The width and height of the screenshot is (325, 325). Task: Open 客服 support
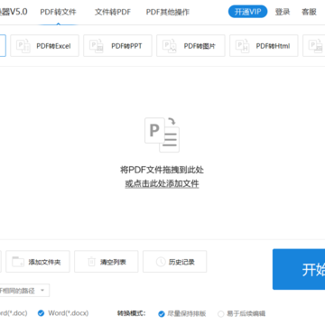click(309, 12)
